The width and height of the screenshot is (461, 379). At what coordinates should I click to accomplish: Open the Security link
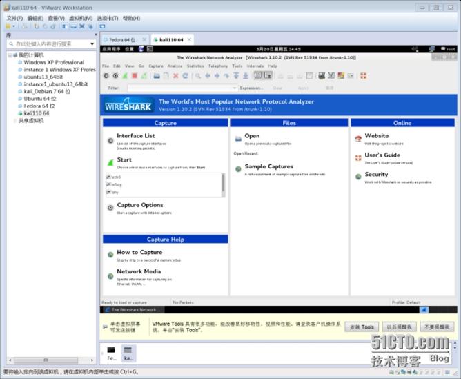click(376, 175)
